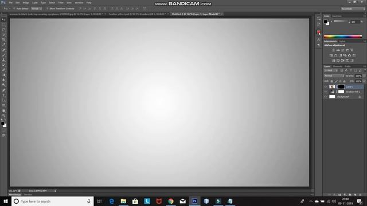This screenshot has width=367, height=206.
Task: Select the Dodge tool
Action: point(3,85)
